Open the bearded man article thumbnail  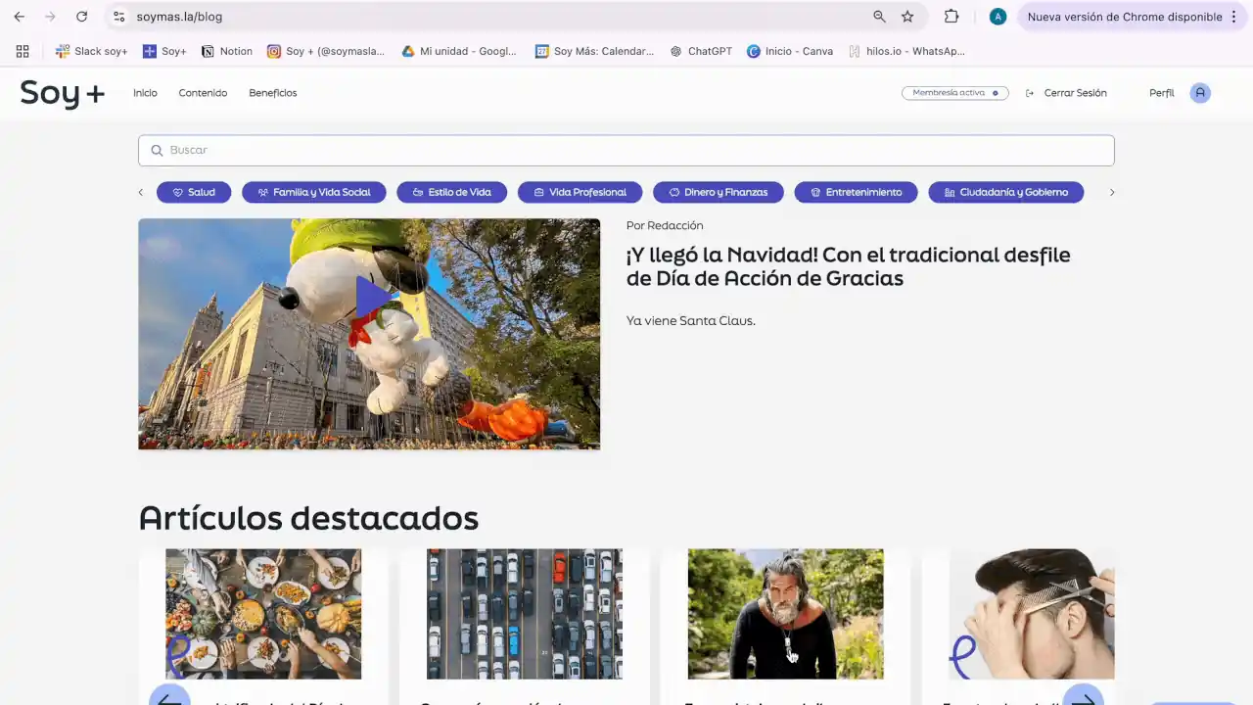pyautogui.click(x=786, y=614)
